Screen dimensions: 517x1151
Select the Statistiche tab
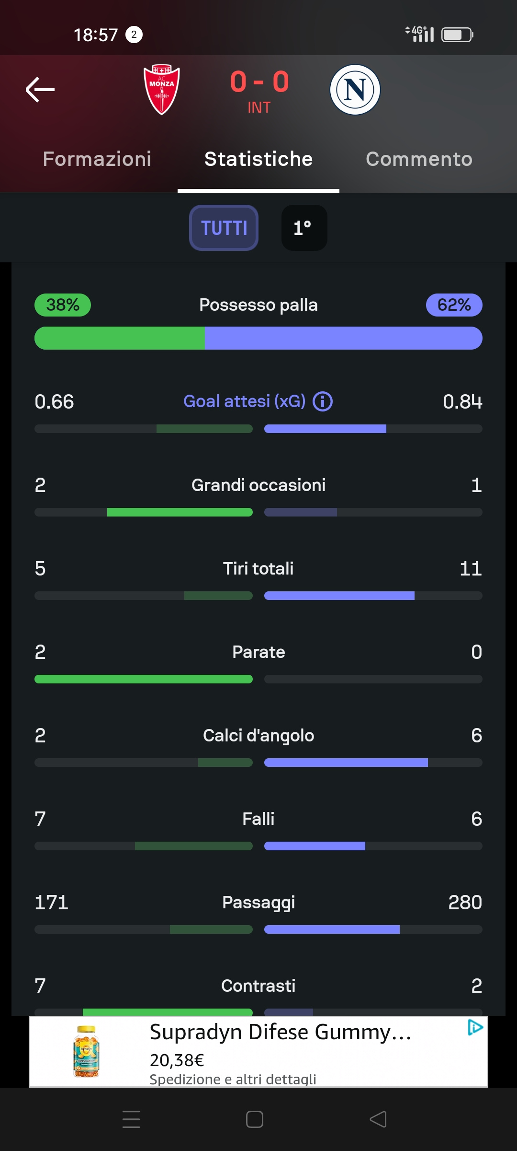point(258,159)
